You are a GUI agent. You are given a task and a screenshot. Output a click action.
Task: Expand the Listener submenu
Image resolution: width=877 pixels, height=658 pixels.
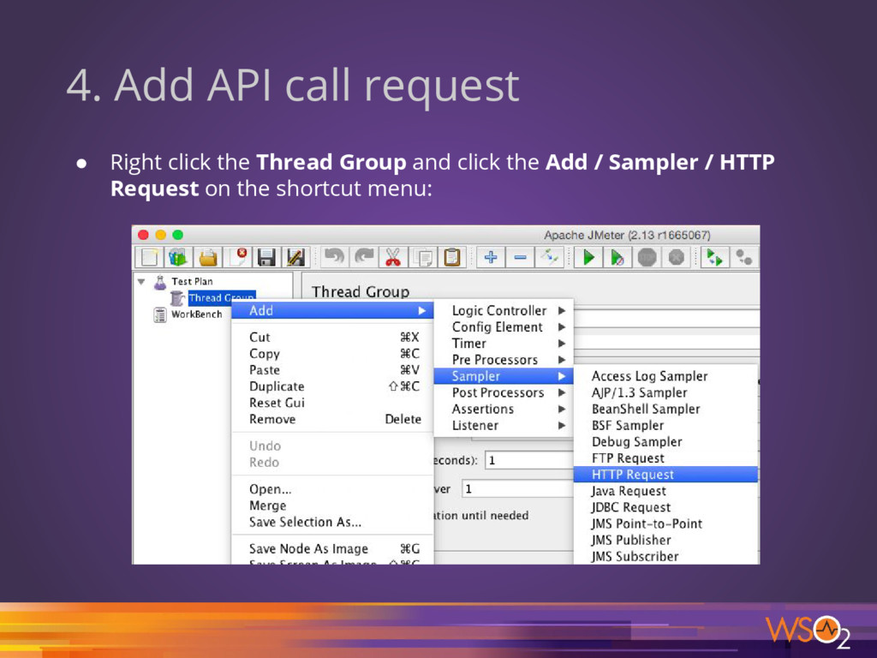501,425
